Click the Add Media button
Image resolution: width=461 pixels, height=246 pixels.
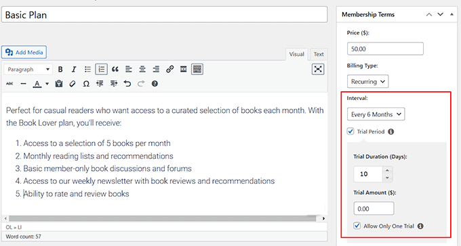[x=24, y=52]
